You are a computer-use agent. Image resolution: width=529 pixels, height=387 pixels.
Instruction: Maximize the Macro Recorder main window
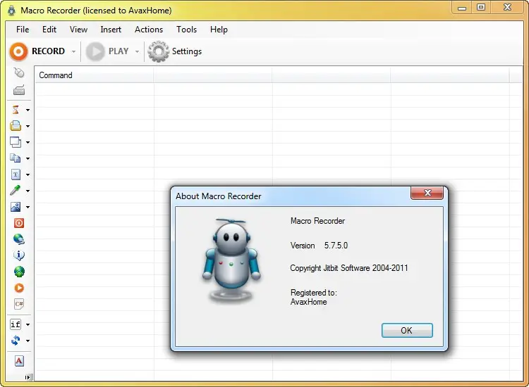point(481,7)
